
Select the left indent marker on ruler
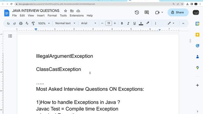[36, 29]
